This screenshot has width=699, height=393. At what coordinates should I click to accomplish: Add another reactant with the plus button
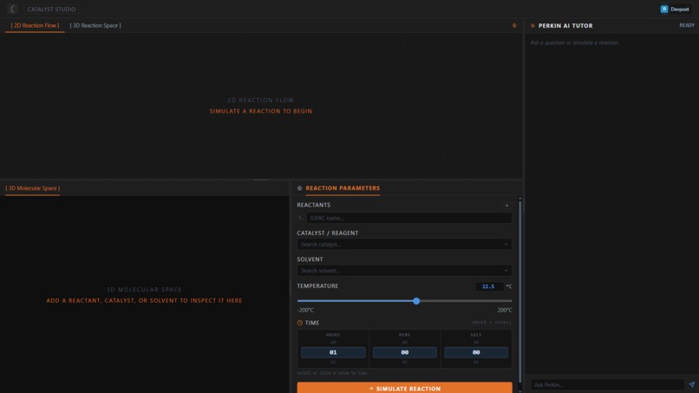506,206
